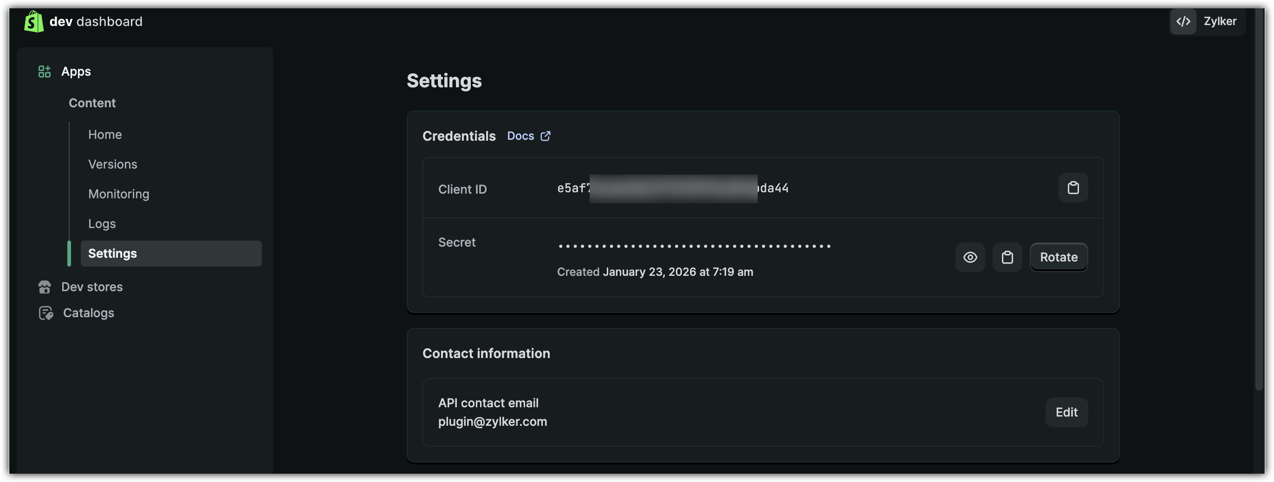Screen dimensions: 1274x482
Task: Open the Zylker account menu
Action: point(1219,21)
